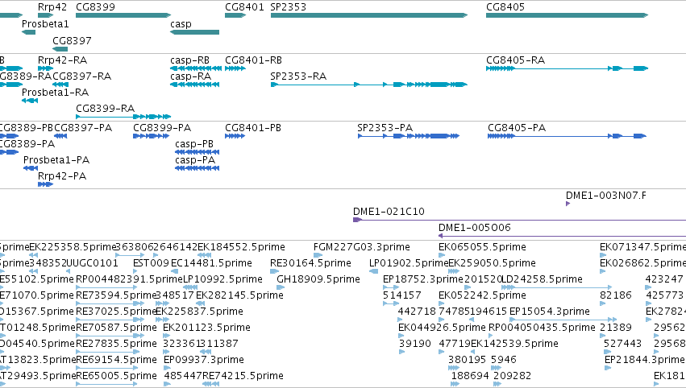
Task: Select the CG8405-PA protein feature
Action: (x=517, y=128)
